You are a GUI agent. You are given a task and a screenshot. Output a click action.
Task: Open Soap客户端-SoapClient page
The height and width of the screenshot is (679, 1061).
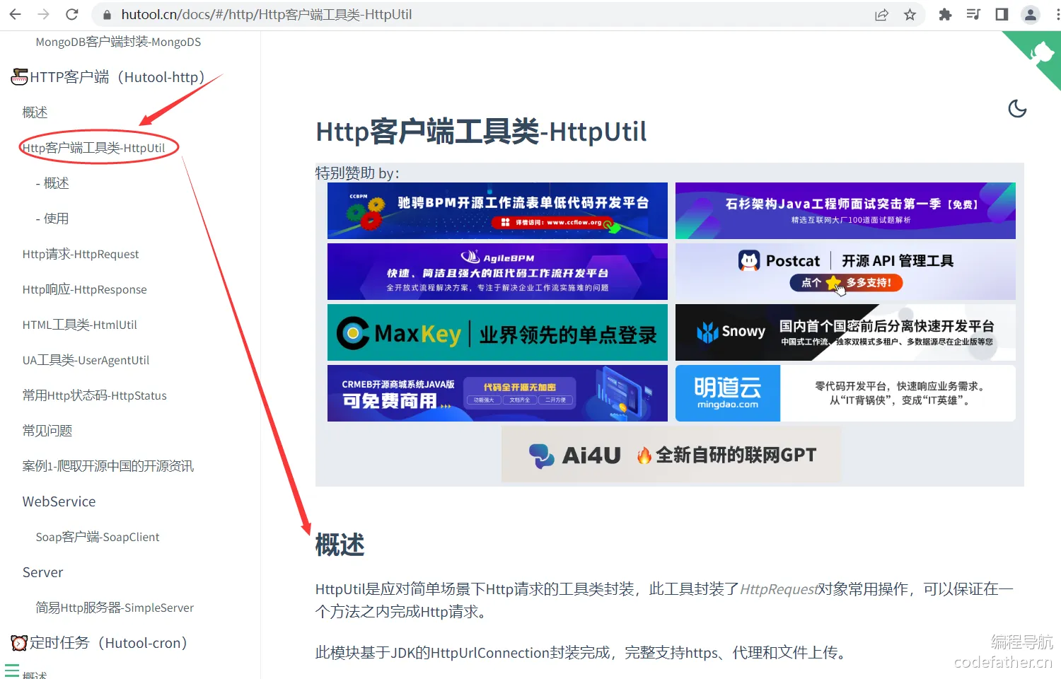pyautogui.click(x=98, y=537)
